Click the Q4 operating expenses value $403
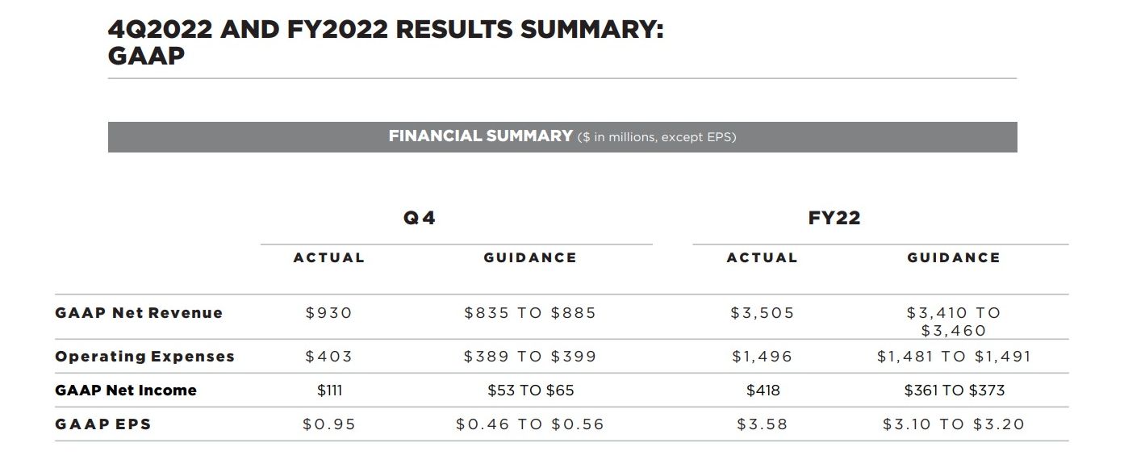The height and width of the screenshot is (472, 1124). point(329,357)
